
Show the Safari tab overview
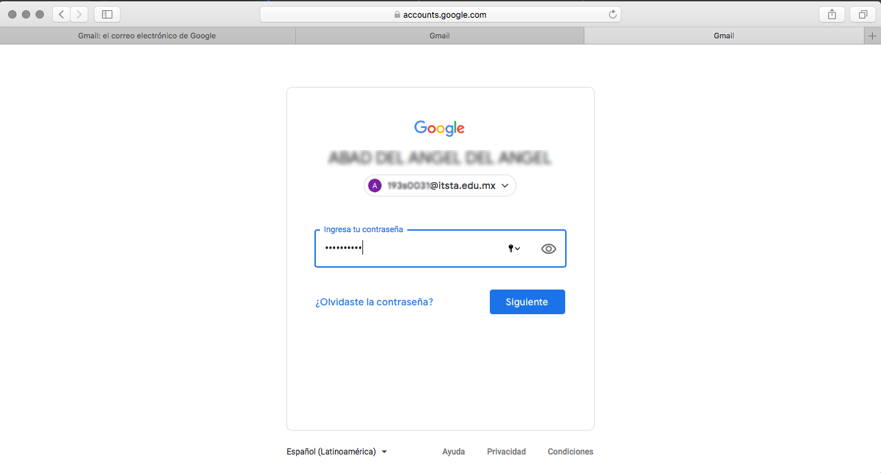point(862,14)
